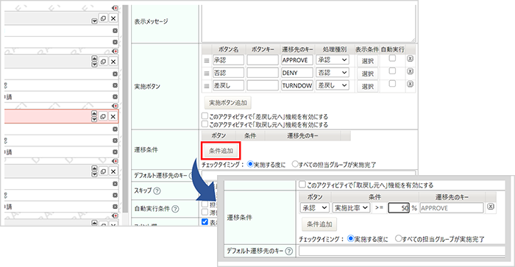
Task: Click the empty ボタンキー field in the 承認 row
Action: click(x=263, y=60)
